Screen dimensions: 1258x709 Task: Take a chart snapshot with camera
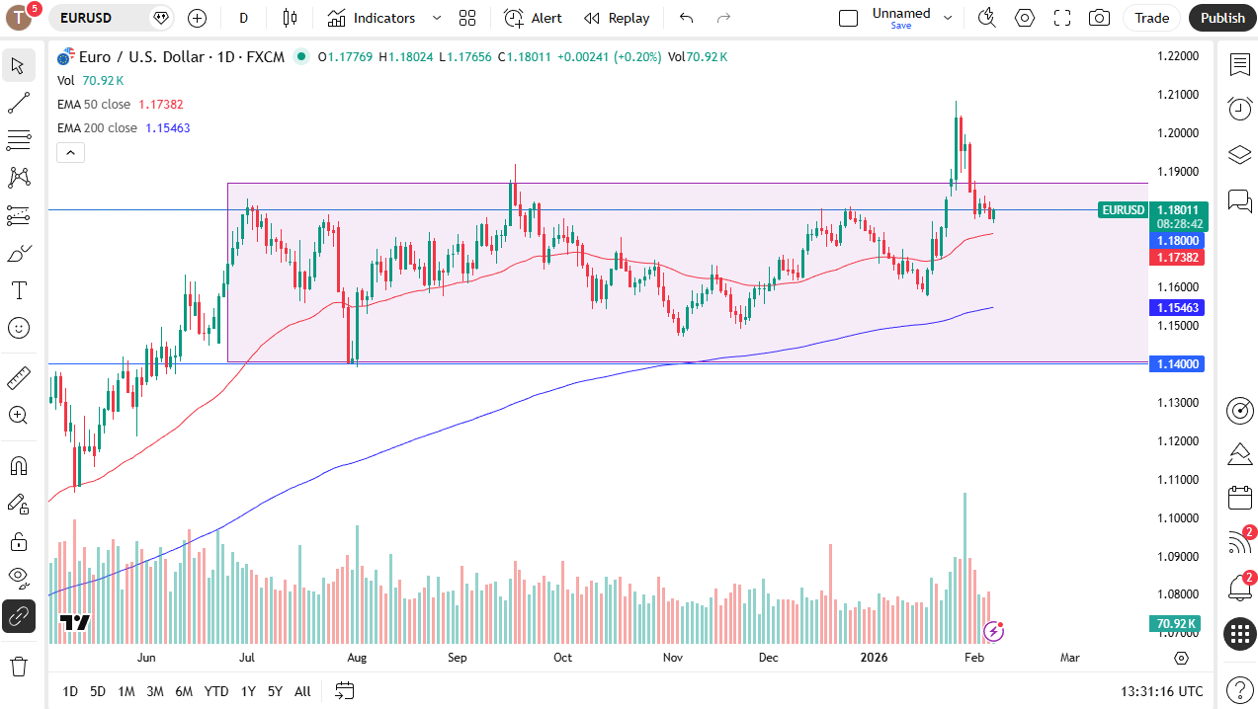point(1099,18)
